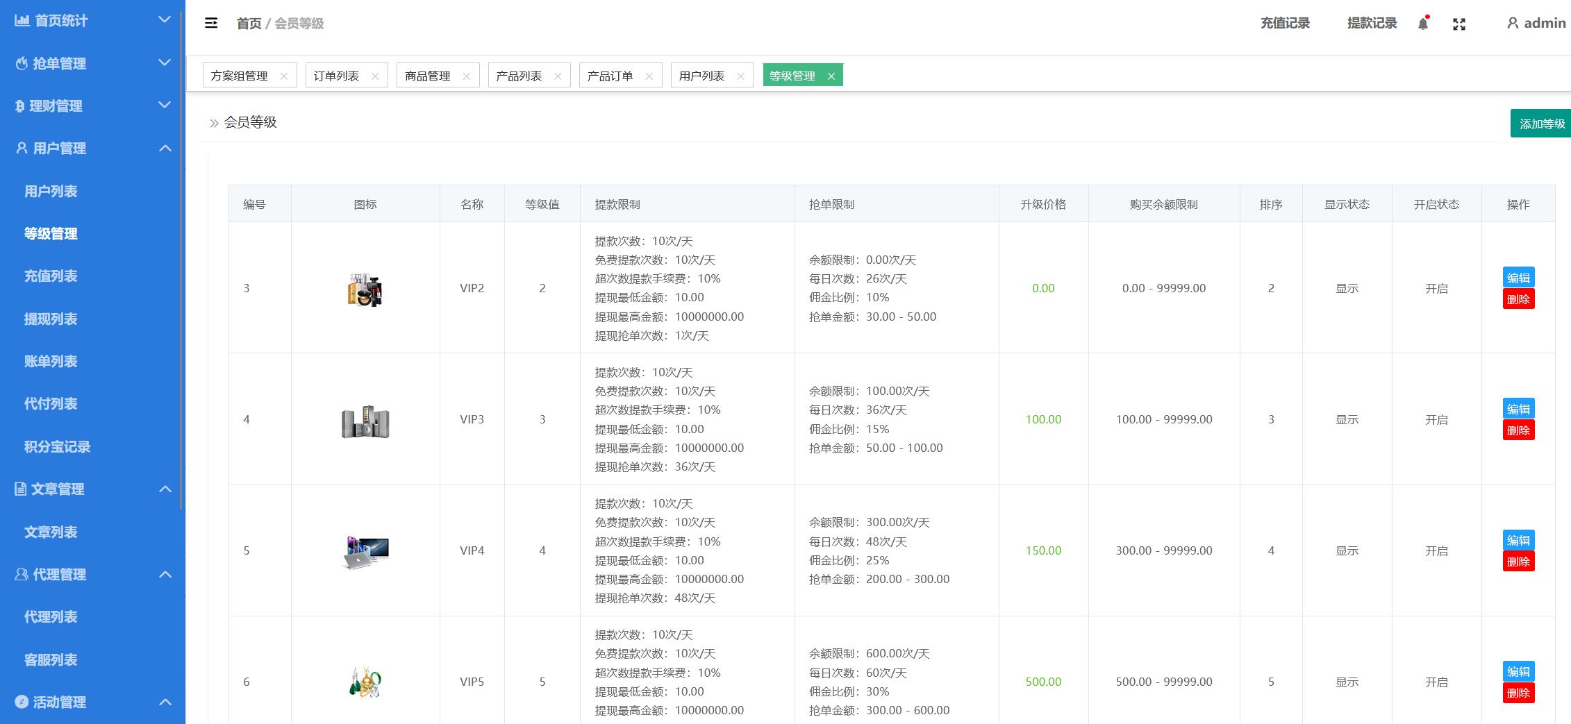Click the 文章管理 document icon
This screenshot has width=1571, height=724.
point(21,489)
